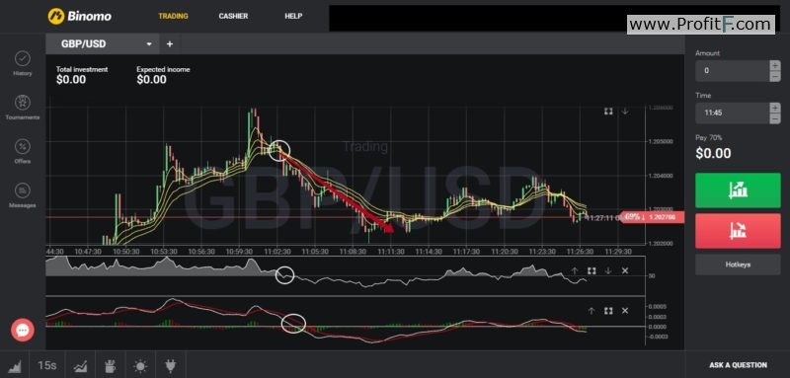Maximize the MACD indicator panel
This screenshot has height=378, width=790.
pyautogui.click(x=608, y=311)
